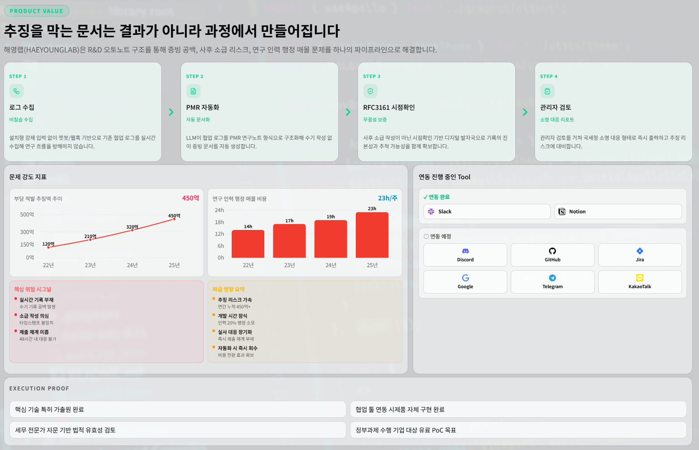
Task: Click the PRODUCT VALUE badge
Action: [37, 11]
